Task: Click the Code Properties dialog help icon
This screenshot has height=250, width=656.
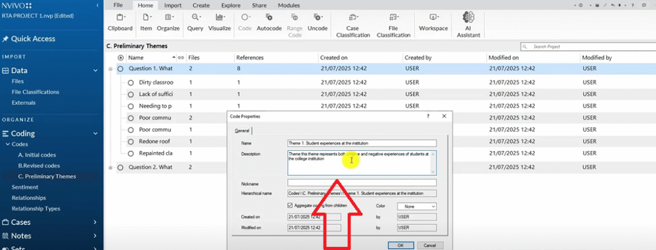Action: [x=428, y=116]
